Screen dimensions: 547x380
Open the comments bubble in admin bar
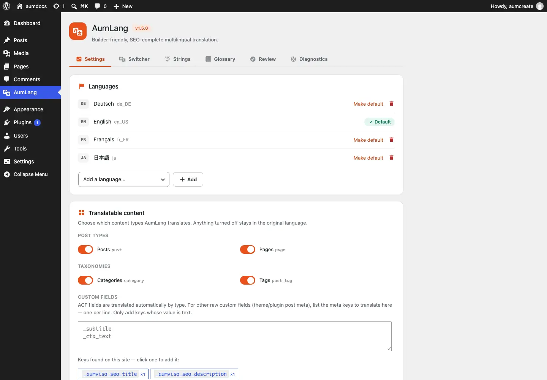pos(101,6)
